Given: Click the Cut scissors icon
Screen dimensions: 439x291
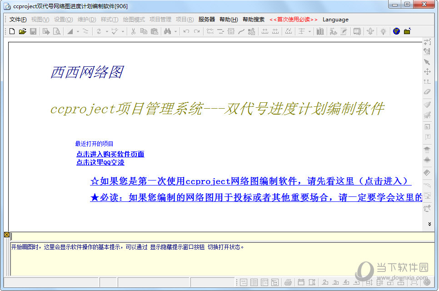Looking at the screenshot, I should click(133, 31).
